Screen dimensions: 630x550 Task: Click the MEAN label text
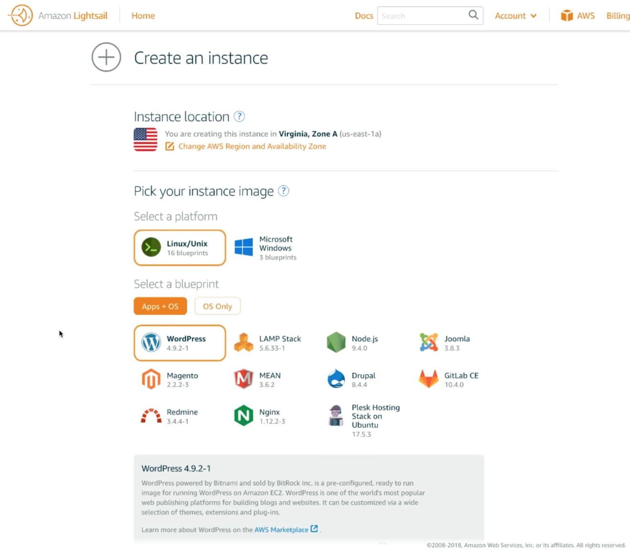tap(270, 375)
